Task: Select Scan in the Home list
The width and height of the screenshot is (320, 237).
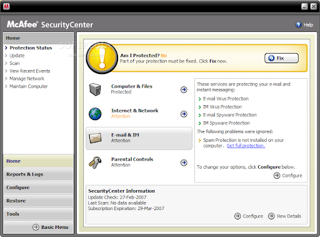Action: tap(14, 63)
